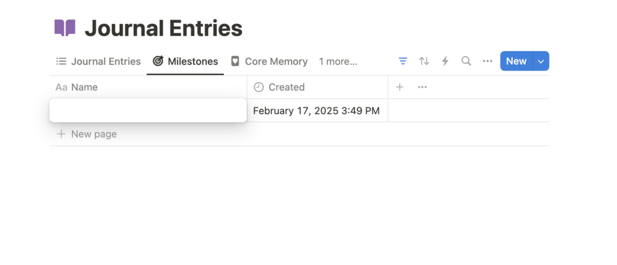Open column options ellipsis in header
This screenshot has height=265, width=617.
pyautogui.click(x=422, y=87)
